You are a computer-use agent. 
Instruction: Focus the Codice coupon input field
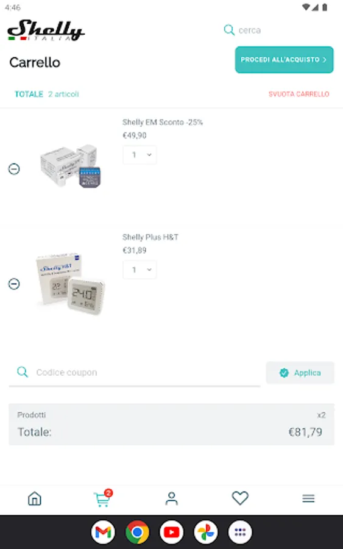coord(135,373)
